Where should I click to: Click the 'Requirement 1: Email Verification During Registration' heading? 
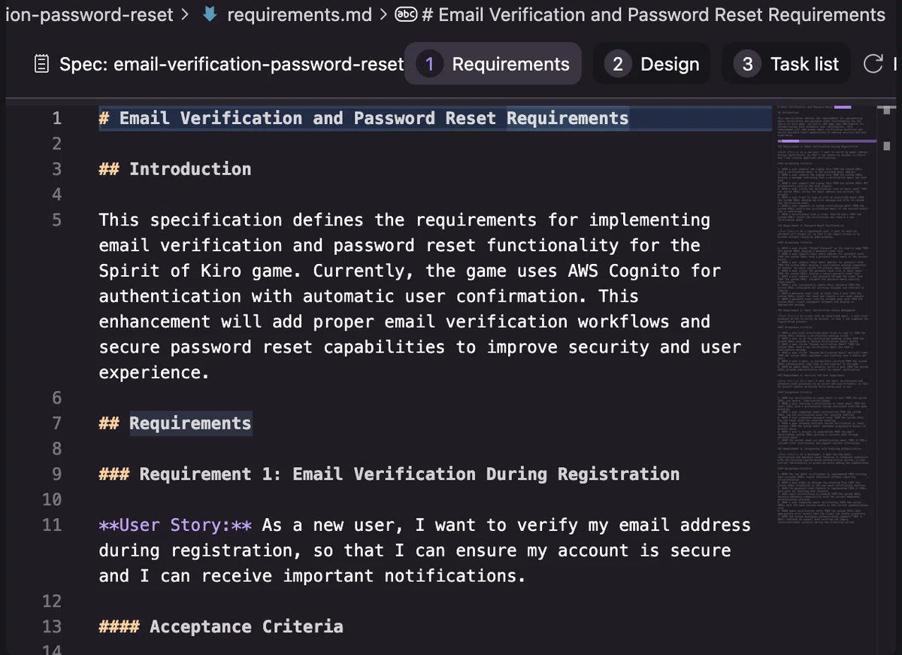pyautogui.click(x=389, y=475)
